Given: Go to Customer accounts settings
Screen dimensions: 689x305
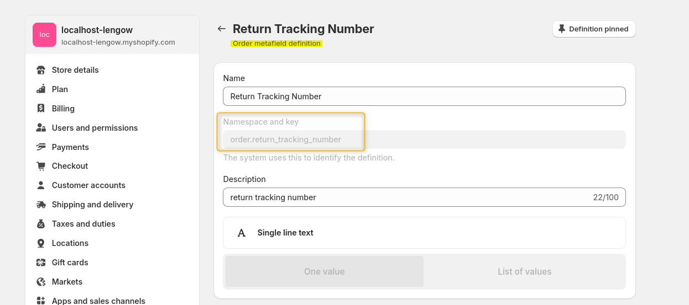Looking at the screenshot, I should coord(88,185).
